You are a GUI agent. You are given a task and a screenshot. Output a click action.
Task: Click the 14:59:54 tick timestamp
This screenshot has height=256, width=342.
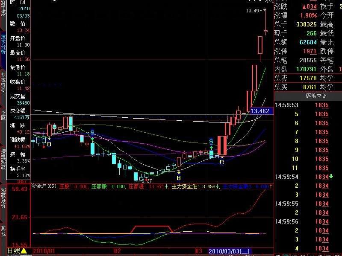286,177
